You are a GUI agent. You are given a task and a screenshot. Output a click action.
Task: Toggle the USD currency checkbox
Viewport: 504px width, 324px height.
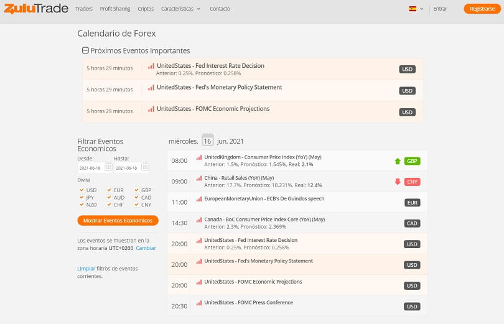point(82,190)
